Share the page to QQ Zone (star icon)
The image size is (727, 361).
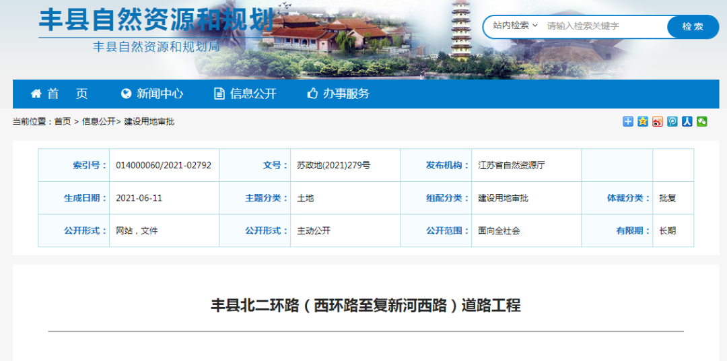pyautogui.click(x=642, y=121)
